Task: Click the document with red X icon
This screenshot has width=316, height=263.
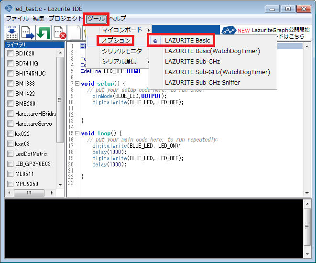Action: coord(59,33)
